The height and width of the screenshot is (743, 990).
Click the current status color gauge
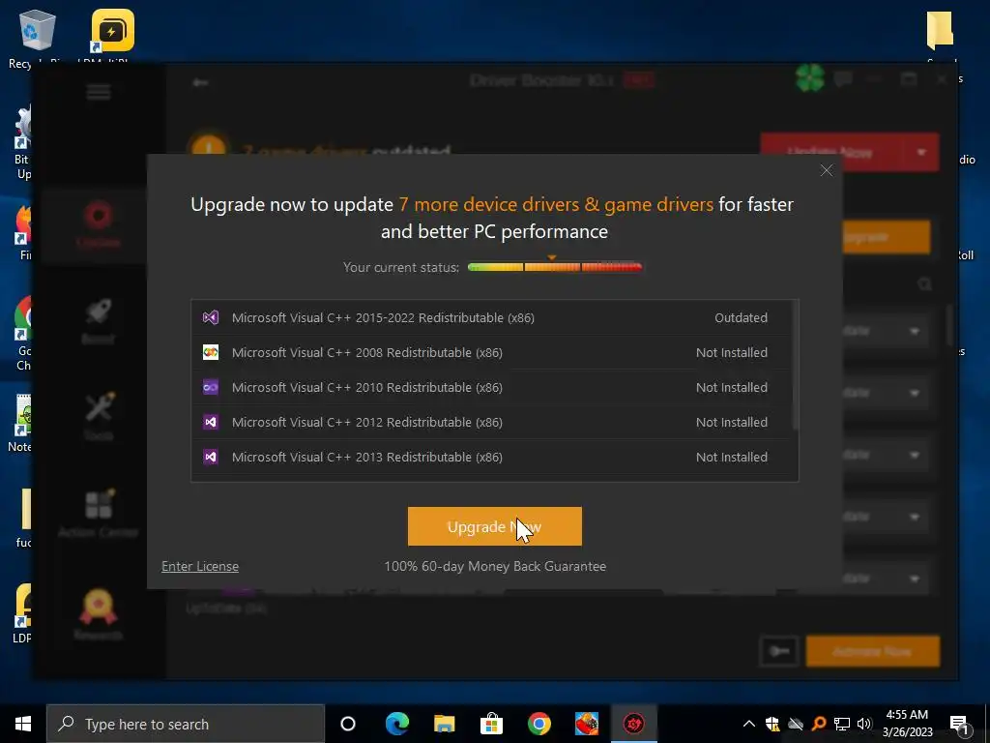pyautogui.click(x=554, y=267)
